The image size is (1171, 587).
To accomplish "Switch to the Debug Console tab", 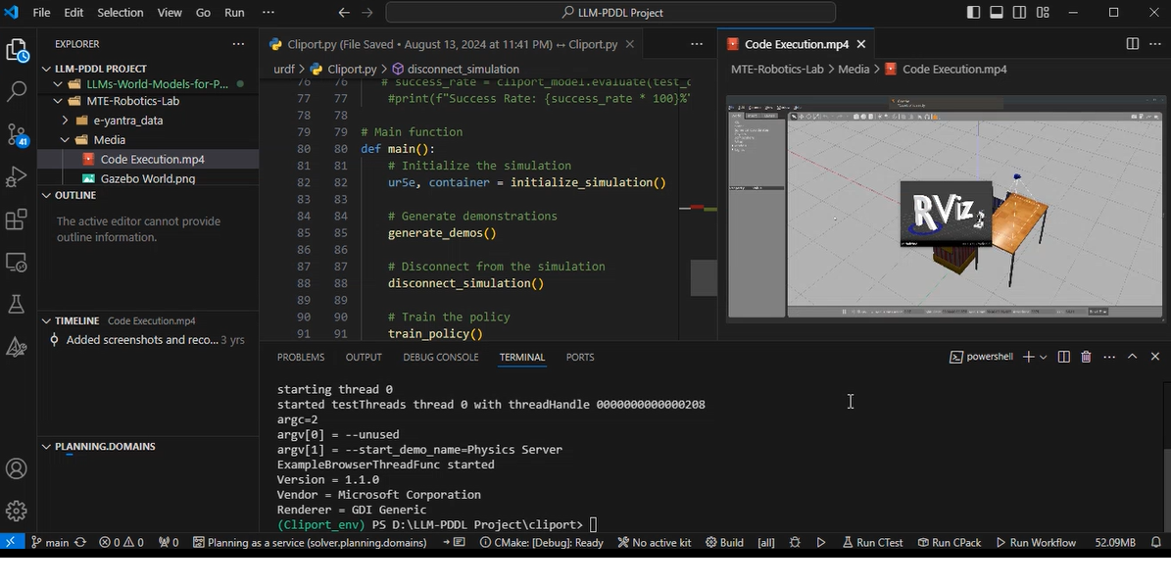I will coord(440,358).
